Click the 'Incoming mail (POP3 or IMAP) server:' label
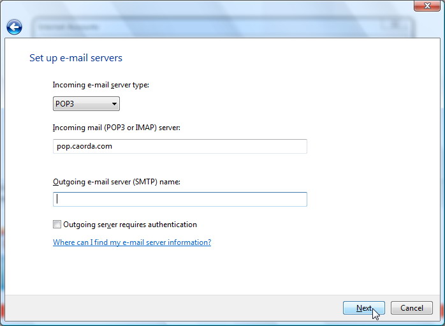Viewport: 445px width, 326px height. 117,128
